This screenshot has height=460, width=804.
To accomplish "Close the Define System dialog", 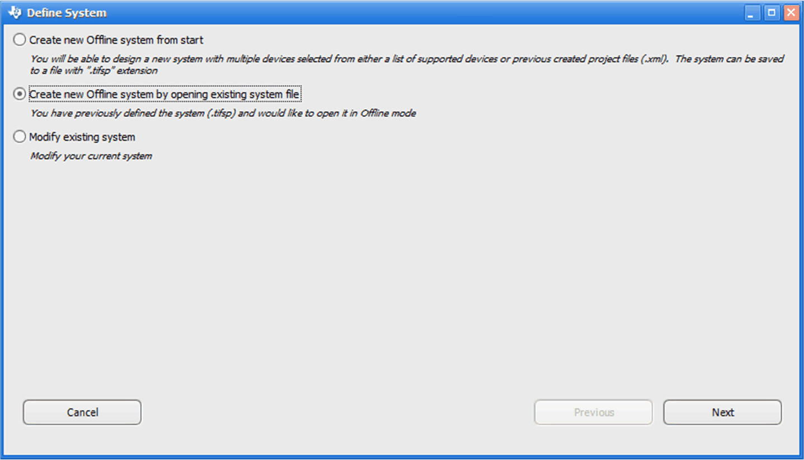I will pos(791,13).
